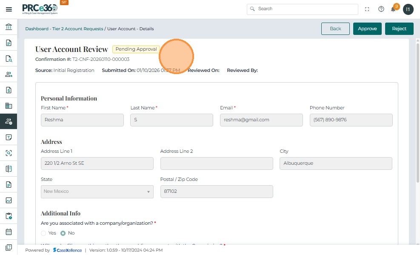
Task: Open the question mark pages sidebar icon
Action: pyautogui.click(x=9, y=247)
